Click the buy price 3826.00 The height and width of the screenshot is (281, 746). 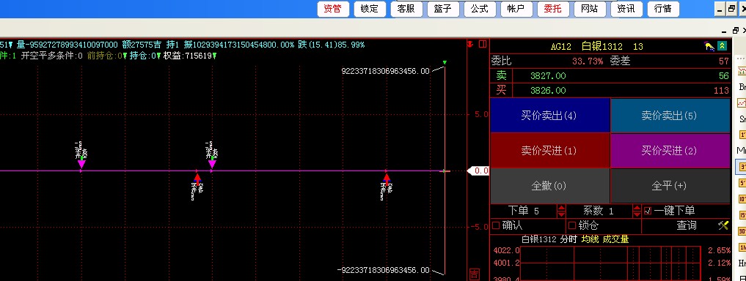[x=548, y=90]
